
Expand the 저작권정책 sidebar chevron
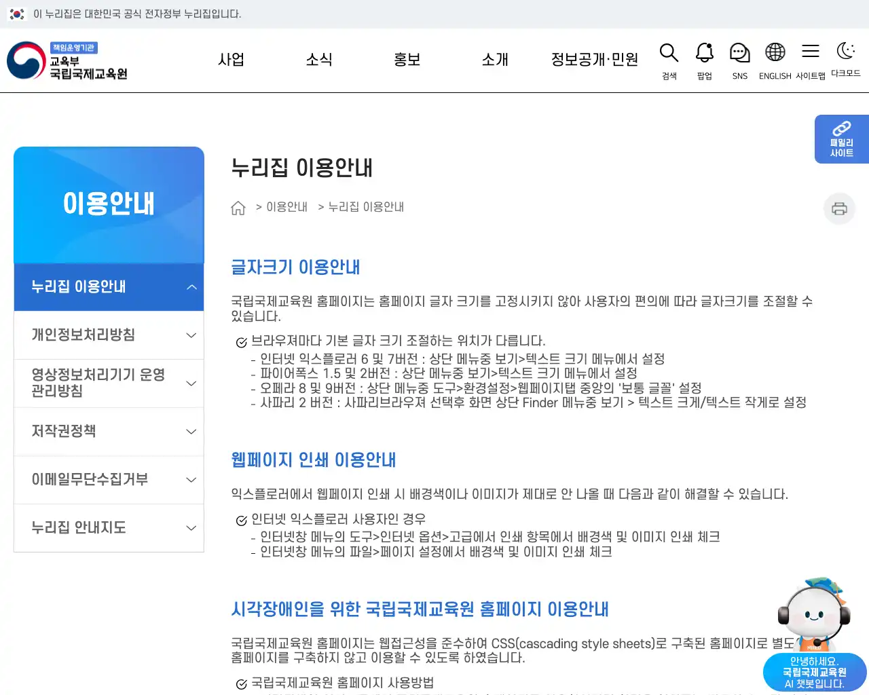point(191,432)
